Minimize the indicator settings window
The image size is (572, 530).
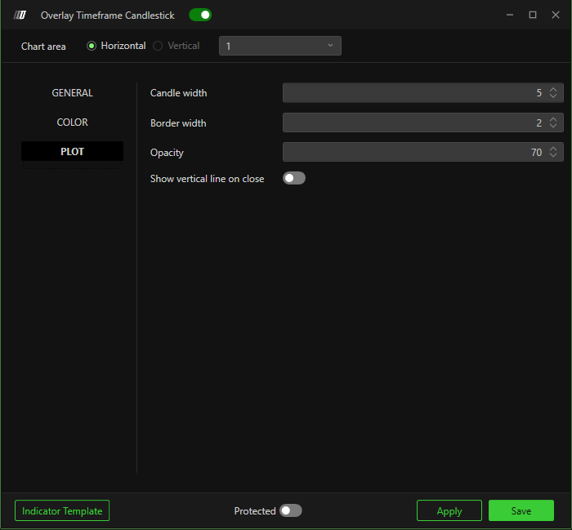tap(510, 15)
